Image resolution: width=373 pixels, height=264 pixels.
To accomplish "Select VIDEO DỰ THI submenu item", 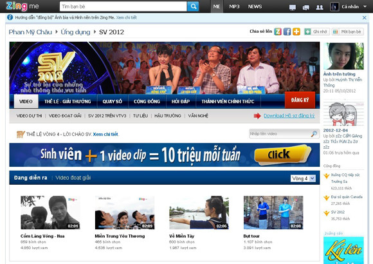I will click(29, 116).
